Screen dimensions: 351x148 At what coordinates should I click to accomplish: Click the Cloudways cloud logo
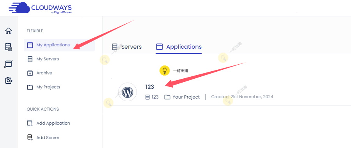19,8
